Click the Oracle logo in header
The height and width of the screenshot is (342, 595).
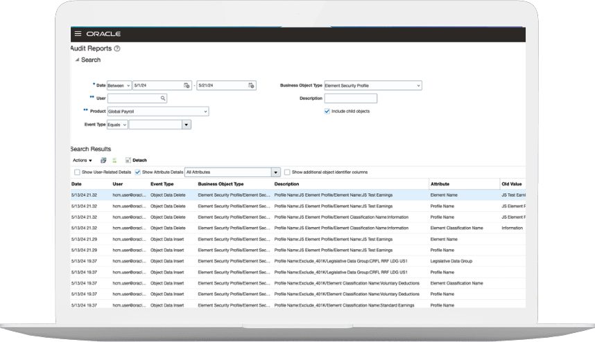(x=103, y=34)
